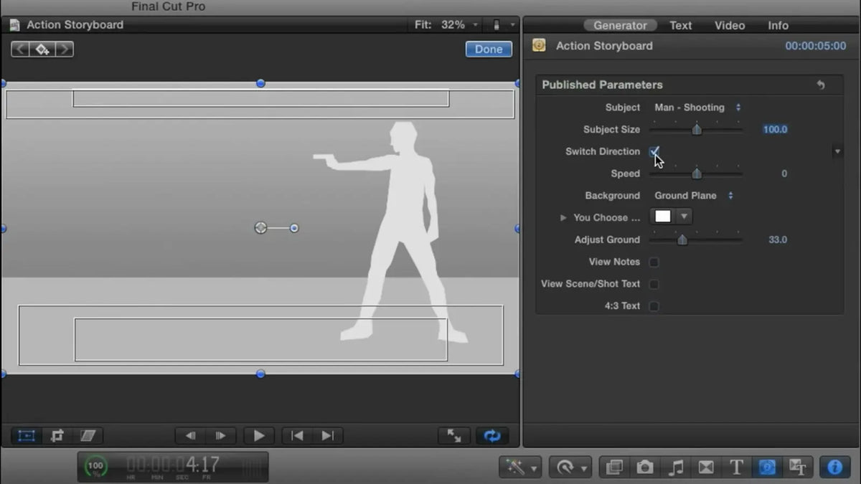This screenshot has width=861, height=484.
Task: Reset the Published Parameters with curved arrow
Action: pyautogui.click(x=821, y=85)
